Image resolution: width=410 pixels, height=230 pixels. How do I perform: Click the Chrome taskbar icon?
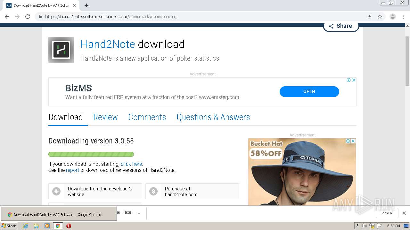click(58, 226)
